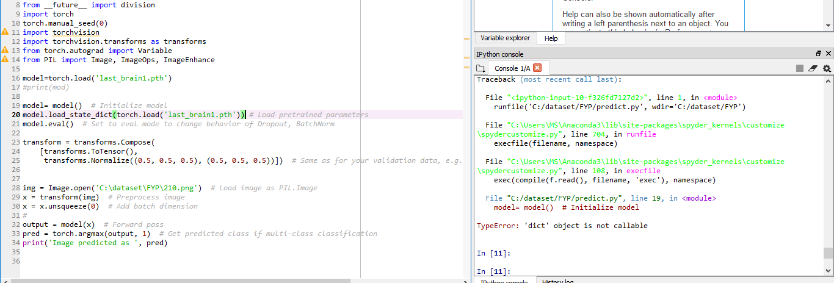Click the stop kernel square button
Screen dimensions: 834x283
[800, 68]
